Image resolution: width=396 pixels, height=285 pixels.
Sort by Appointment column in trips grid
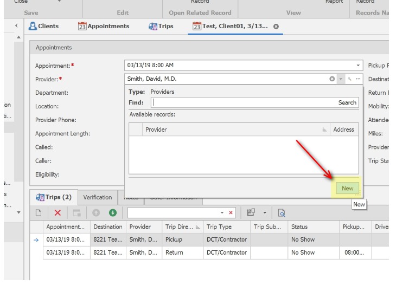[66, 226]
